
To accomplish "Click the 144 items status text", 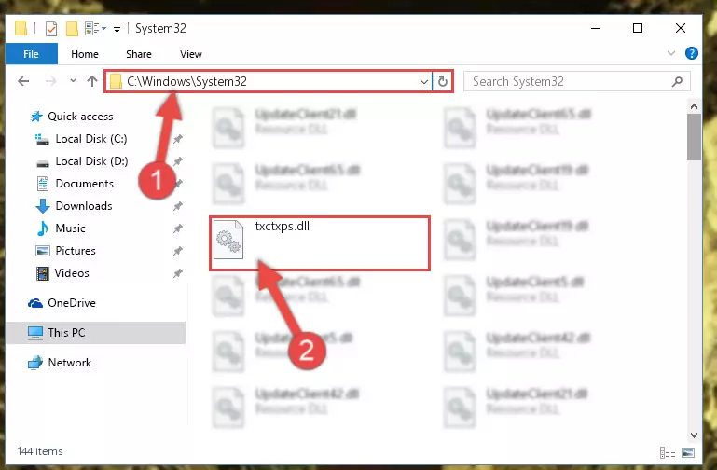I will pos(40,451).
